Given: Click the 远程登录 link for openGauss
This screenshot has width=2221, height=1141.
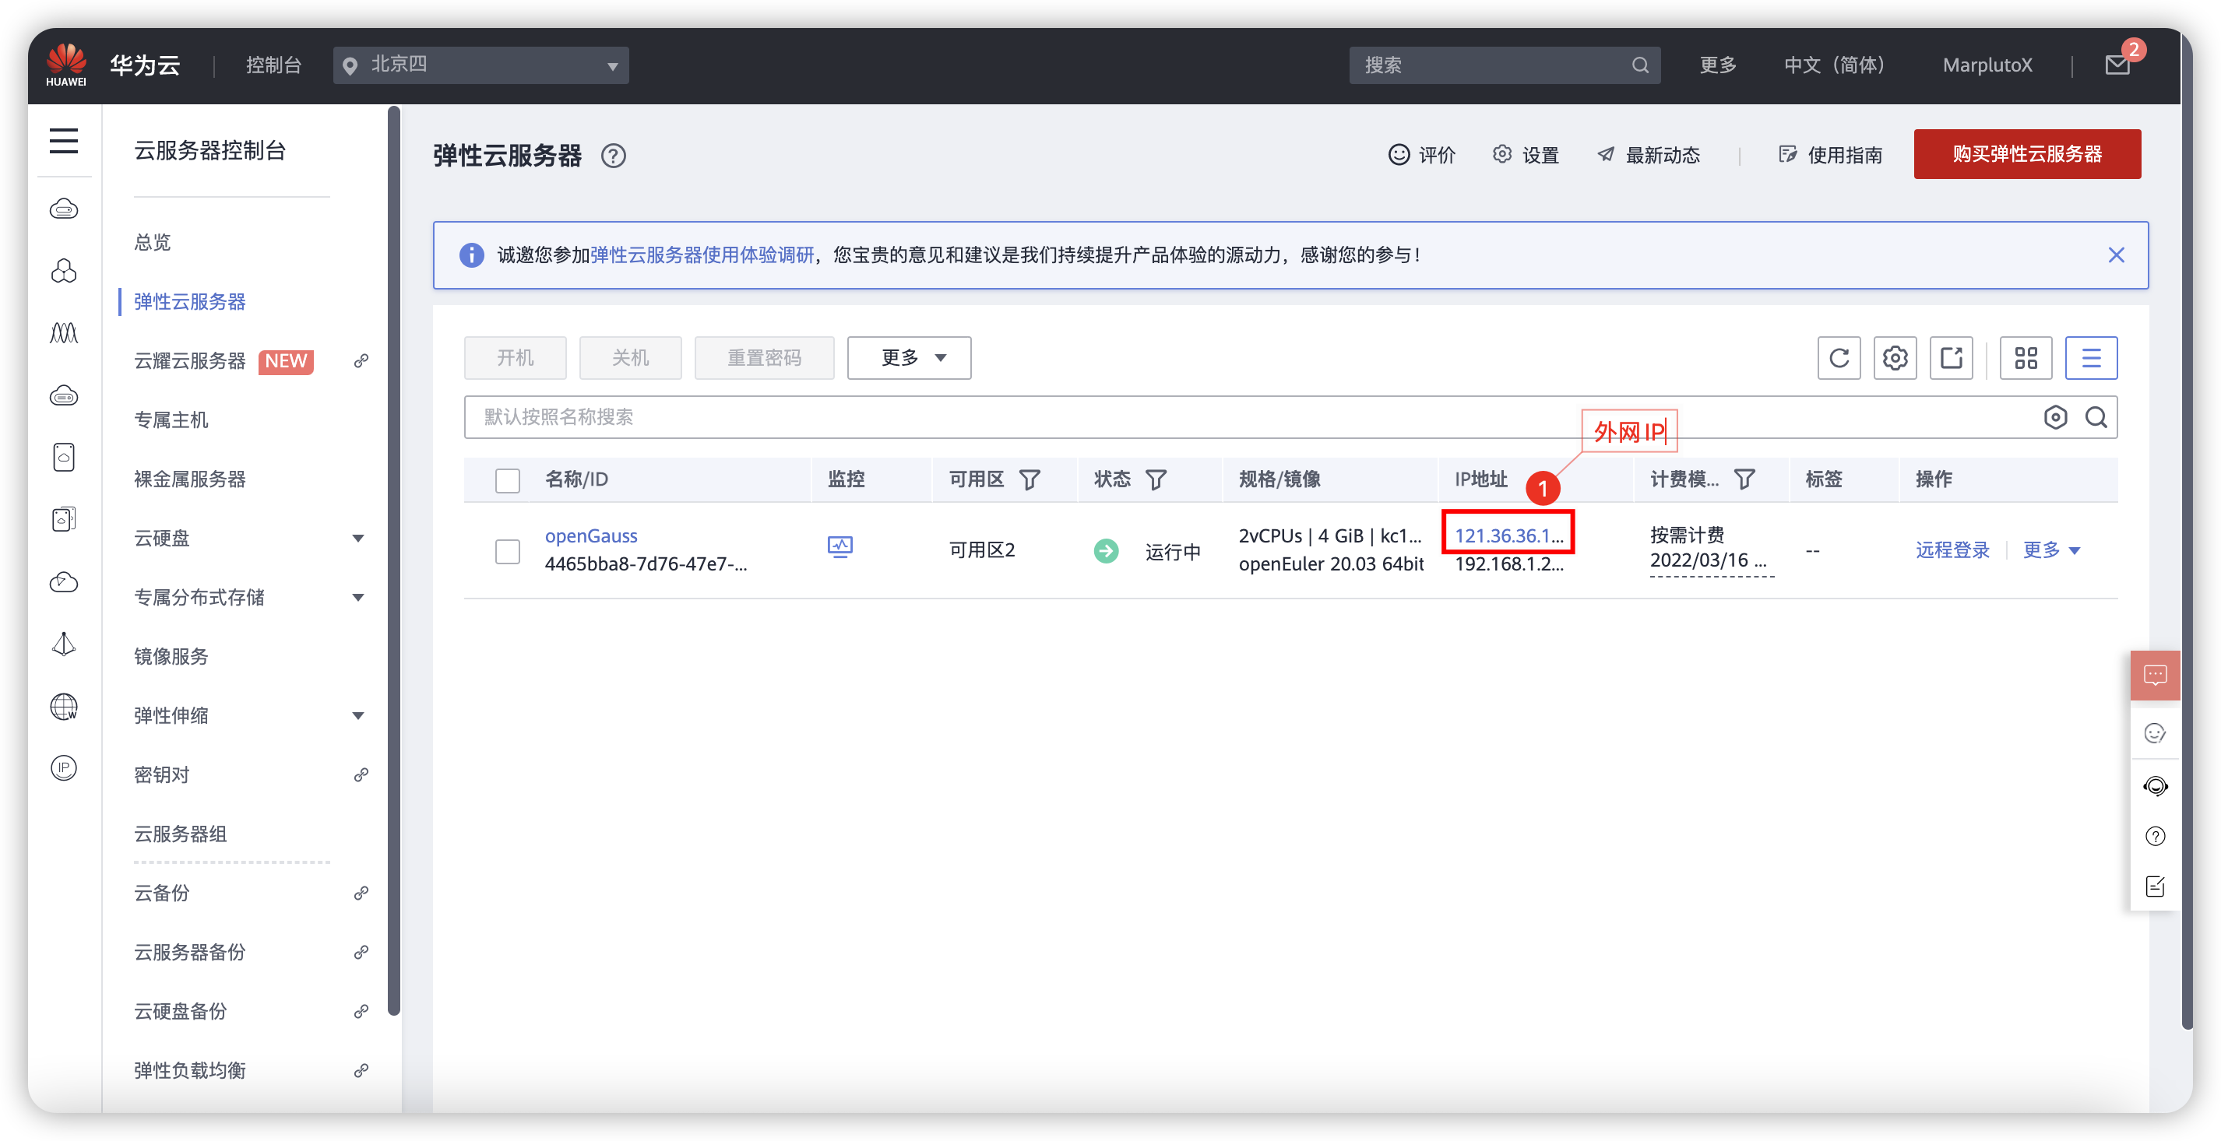Looking at the screenshot, I should 1952,549.
